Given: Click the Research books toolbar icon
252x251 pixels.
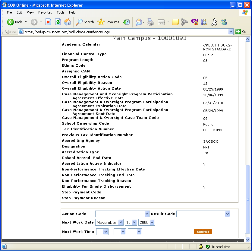Looking at the screenshot, I should (204, 22).
